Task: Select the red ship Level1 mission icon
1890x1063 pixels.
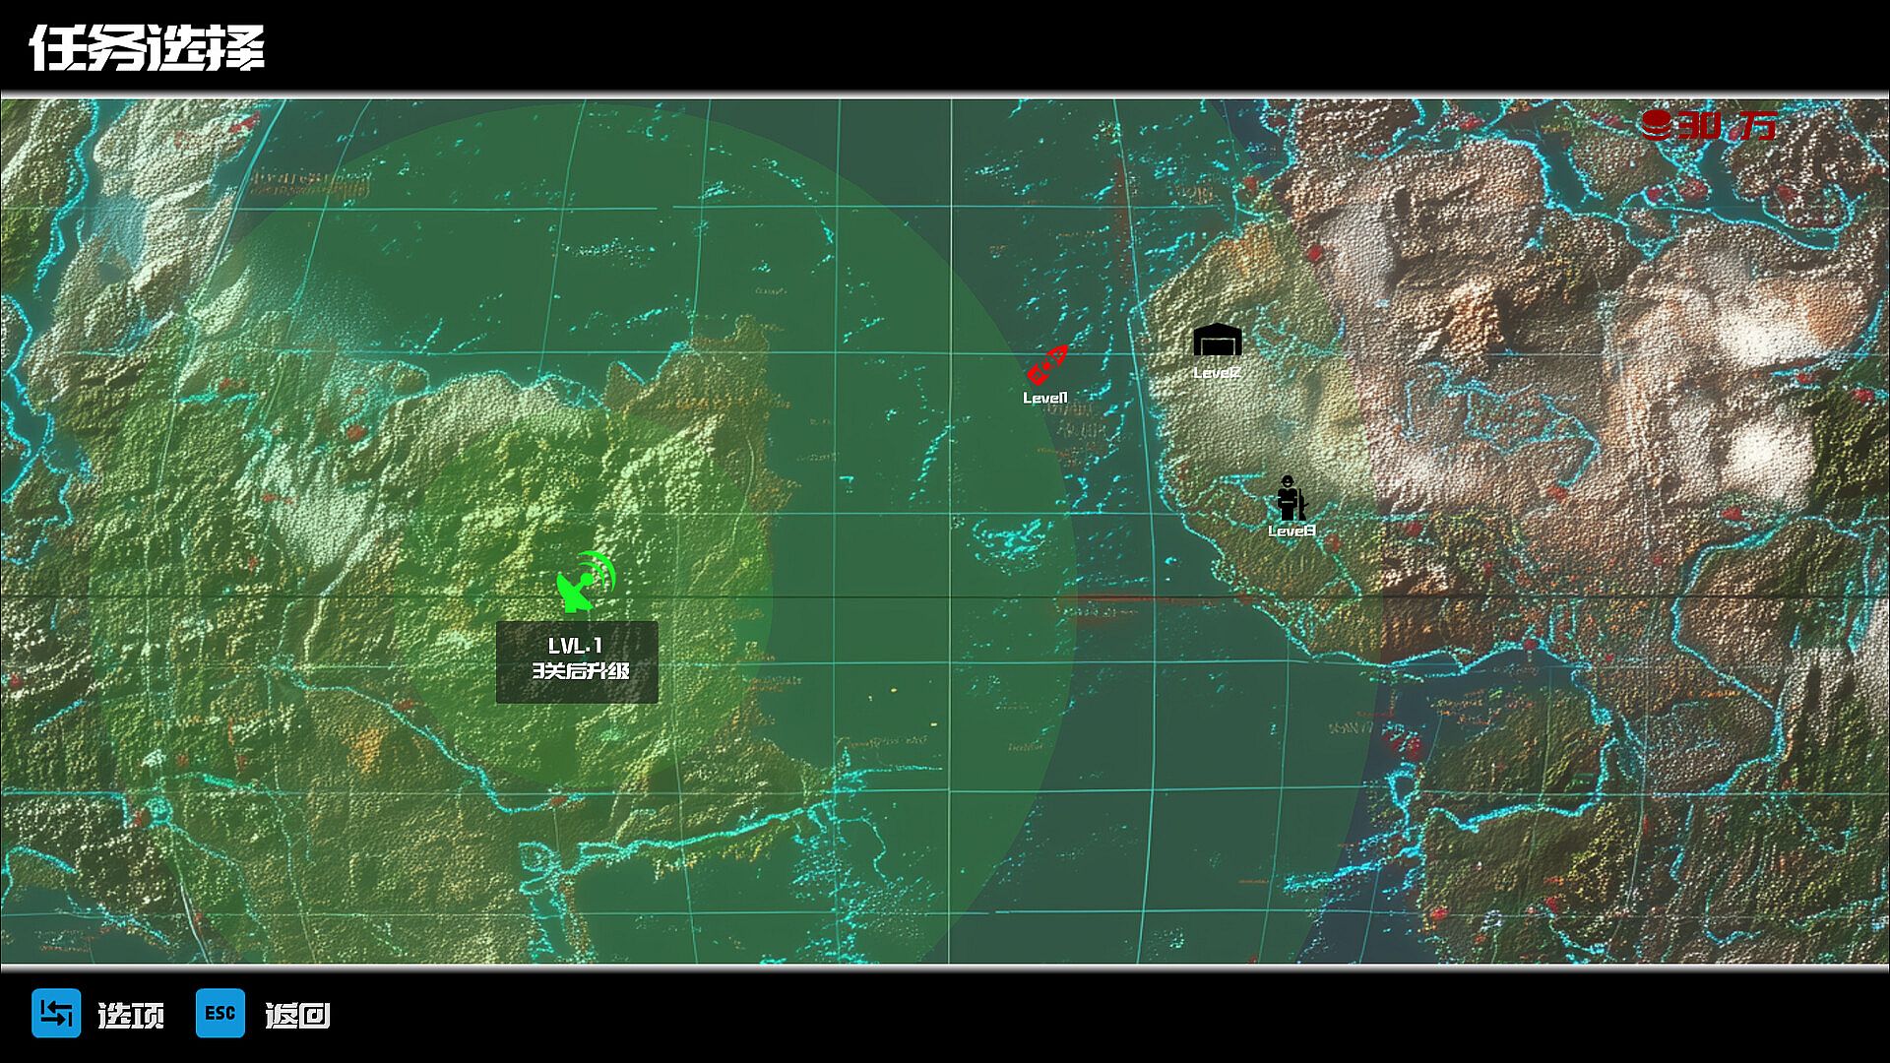Action: 1046,365
